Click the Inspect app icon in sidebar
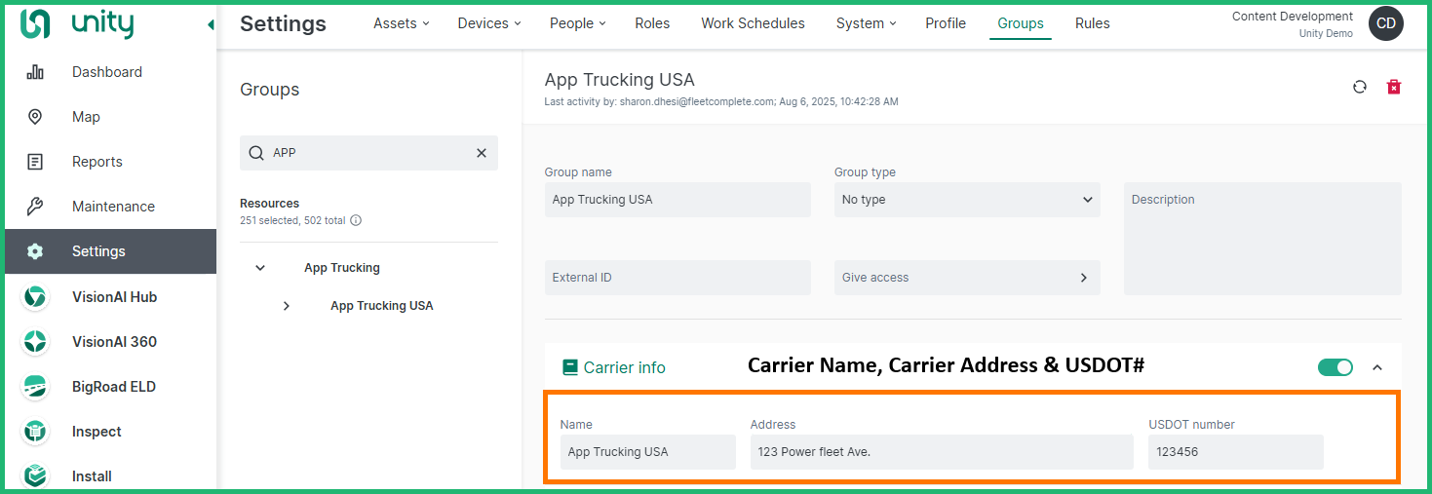This screenshot has width=1432, height=494. [x=35, y=432]
